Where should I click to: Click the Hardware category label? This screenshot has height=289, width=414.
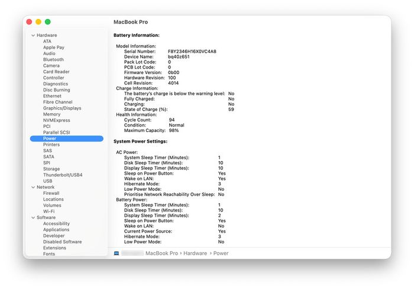47,35
